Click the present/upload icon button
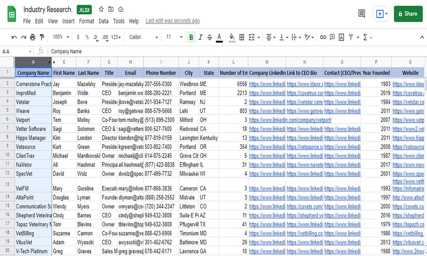 tap(380, 14)
